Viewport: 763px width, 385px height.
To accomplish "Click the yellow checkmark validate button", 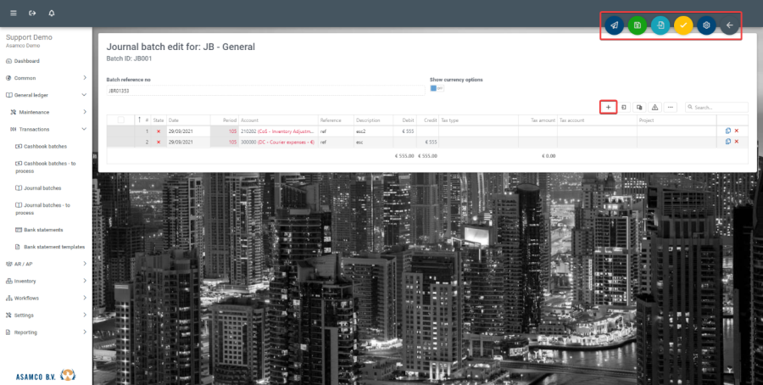I will pyautogui.click(x=683, y=25).
